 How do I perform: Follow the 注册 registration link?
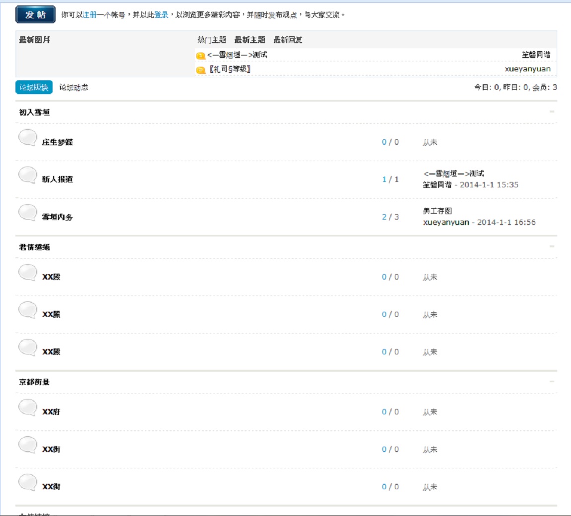coord(90,15)
